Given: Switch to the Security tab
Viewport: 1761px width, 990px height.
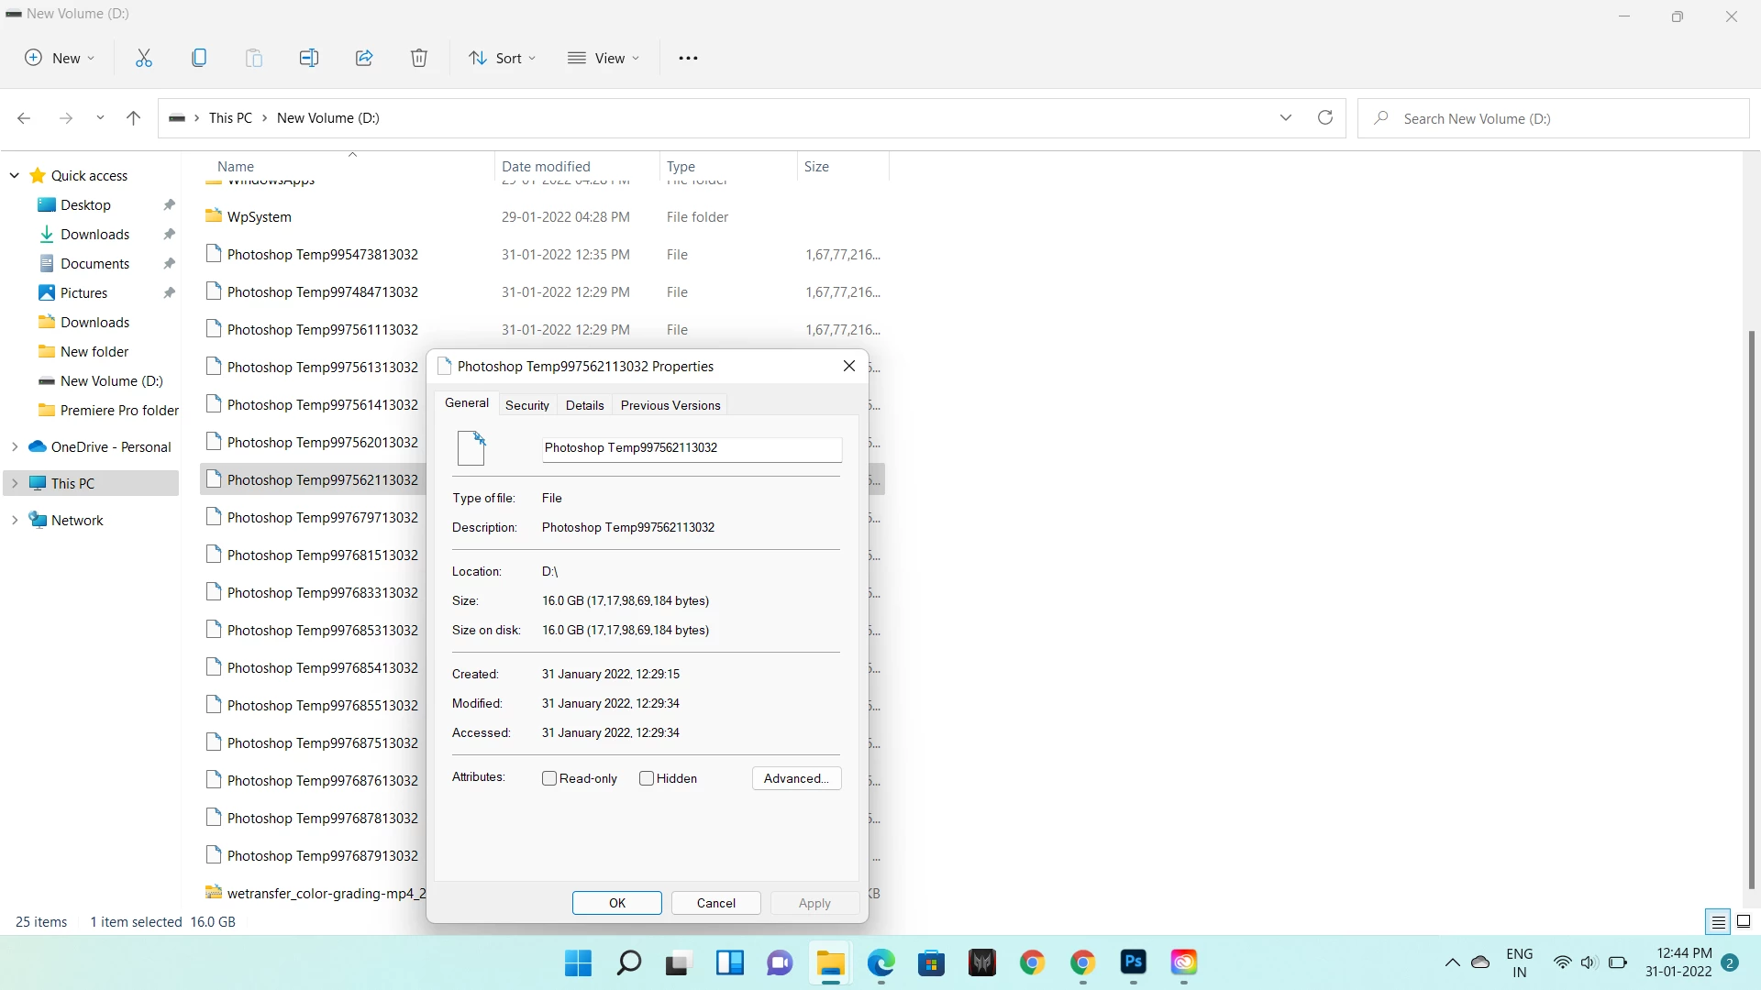Looking at the screenshot, I should click(x=527, y=405).
